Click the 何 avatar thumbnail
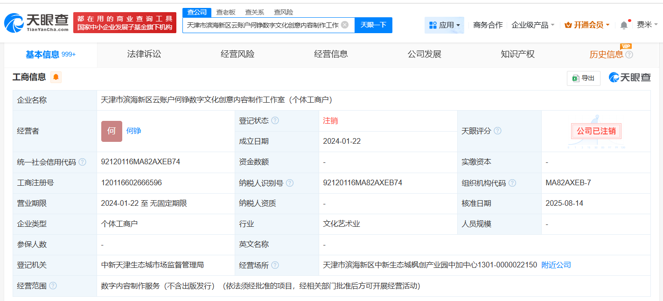 [x=112, y=131]
